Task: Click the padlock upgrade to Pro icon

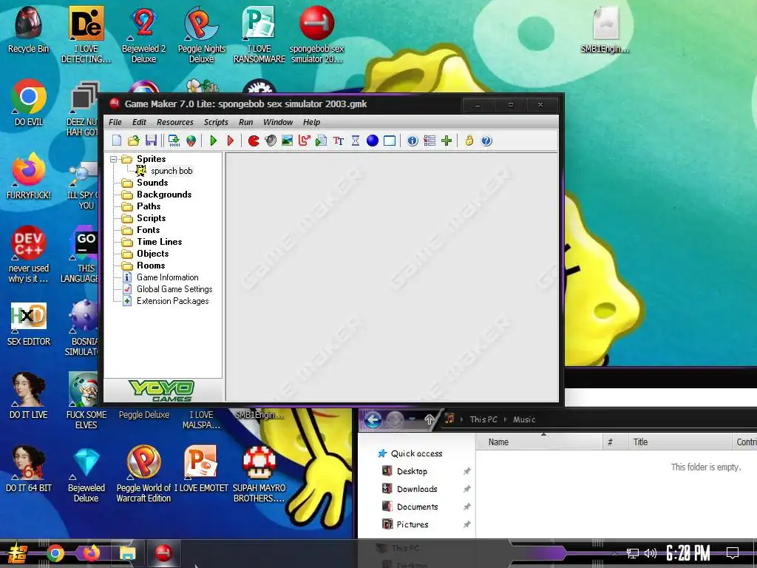Action: coord(469,141)
